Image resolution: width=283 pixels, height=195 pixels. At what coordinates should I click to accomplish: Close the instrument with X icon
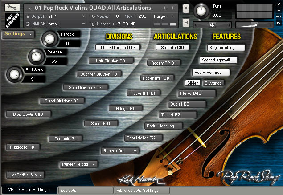279,4
